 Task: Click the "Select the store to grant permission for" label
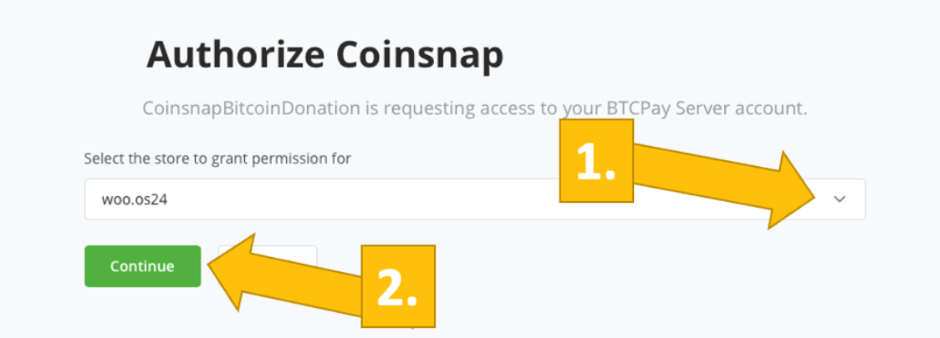[x=217, y=158]
